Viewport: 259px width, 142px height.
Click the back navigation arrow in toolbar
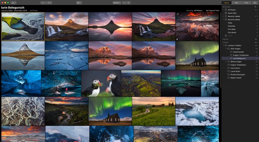(43, 3)
